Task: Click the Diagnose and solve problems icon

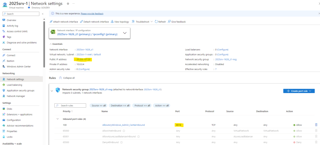Action: (4, 43)
